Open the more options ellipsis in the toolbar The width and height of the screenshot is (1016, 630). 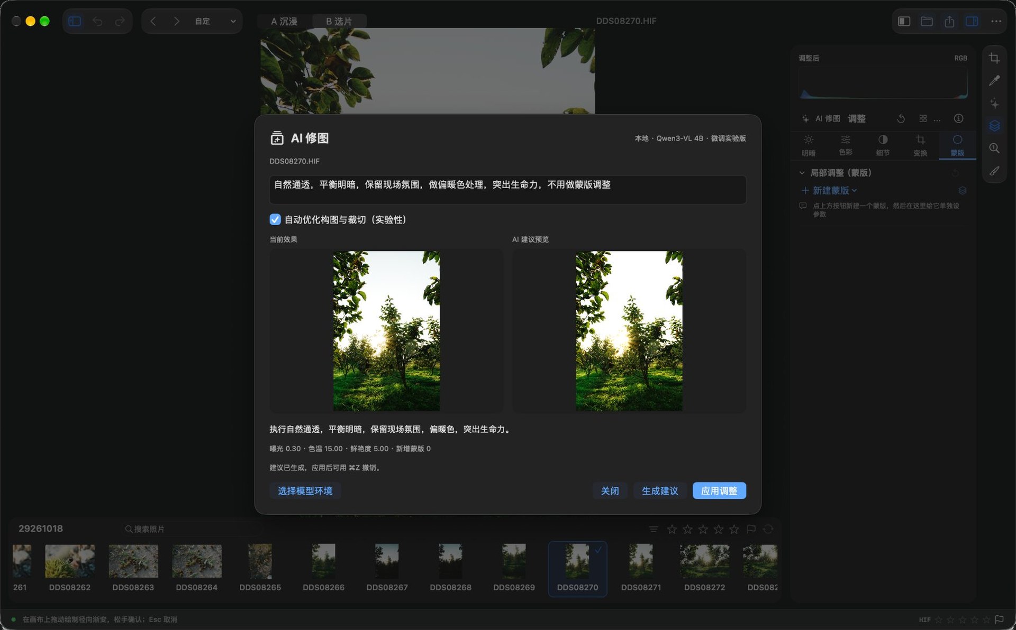(996, 21)
